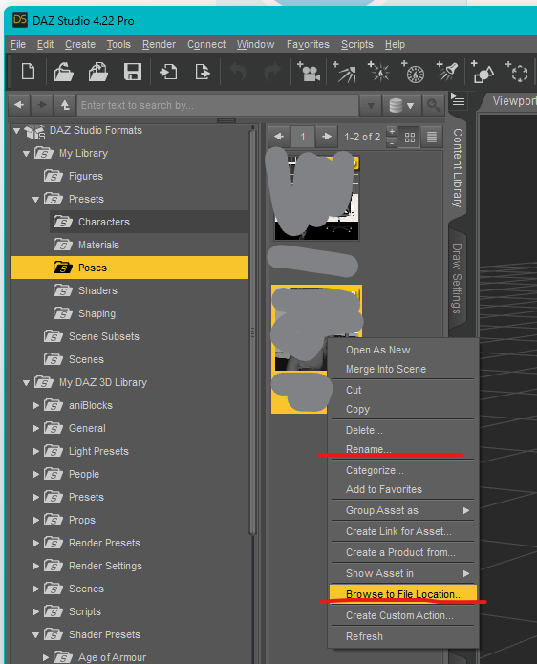The height and width of the screenshot is (664, 537).
Task: Undo the last action with the undo arrow
Action: click(x=238, y=72)
